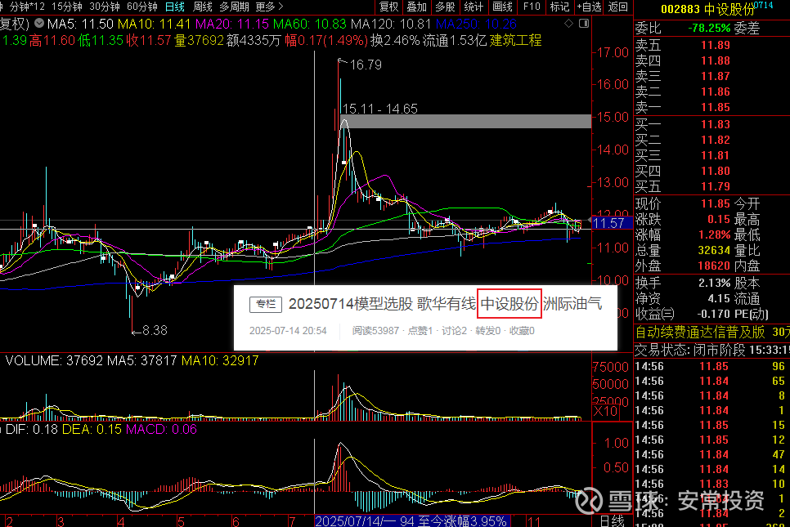Click the X10 volume scale label
The height and width of the screenshot is (527, 790).
tap(605, 411)
